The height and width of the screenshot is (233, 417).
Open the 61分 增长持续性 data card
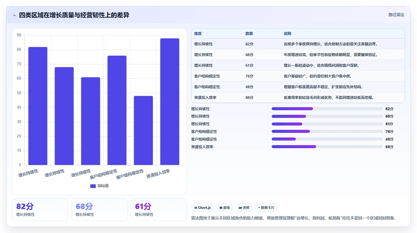coord(159,209)
